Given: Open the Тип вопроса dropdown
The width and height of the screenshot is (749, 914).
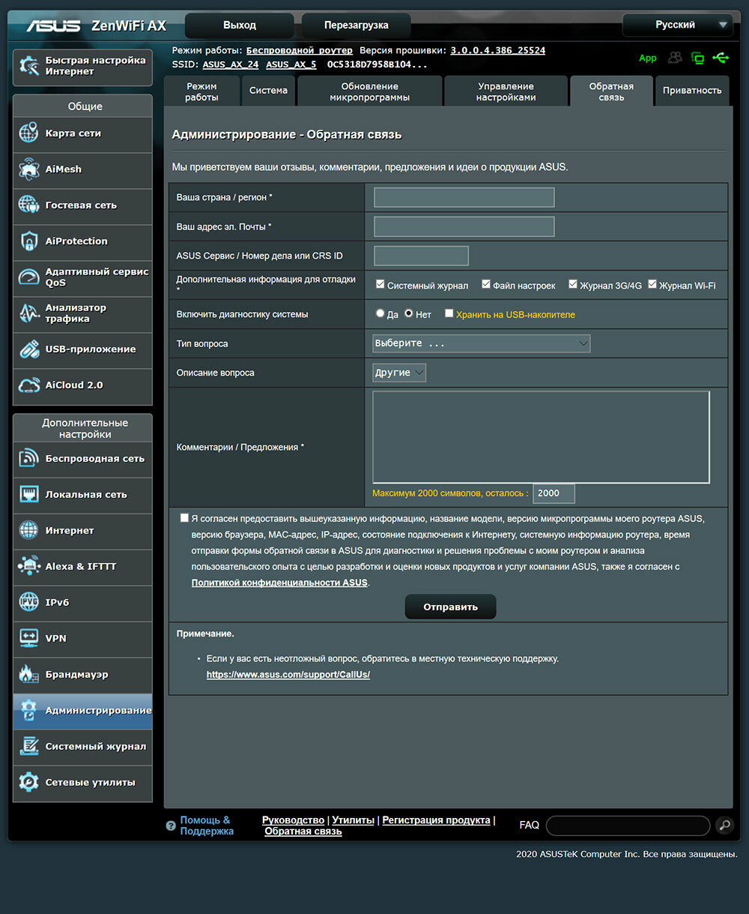Looking at the screenshot, I should [482, 343].
